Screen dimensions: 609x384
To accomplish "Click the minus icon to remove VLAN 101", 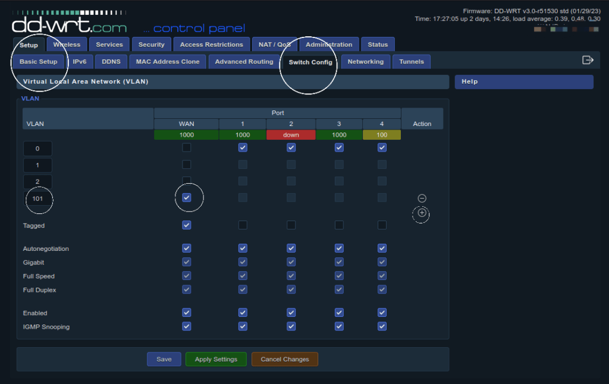I will (422, 198).
